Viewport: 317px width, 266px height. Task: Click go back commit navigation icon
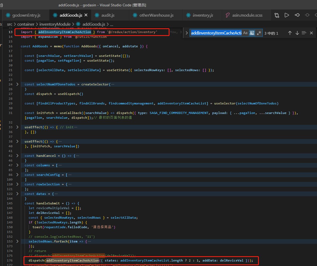(x=297, y=15)
